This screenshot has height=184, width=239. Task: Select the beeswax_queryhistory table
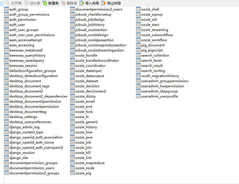[27, 55]
